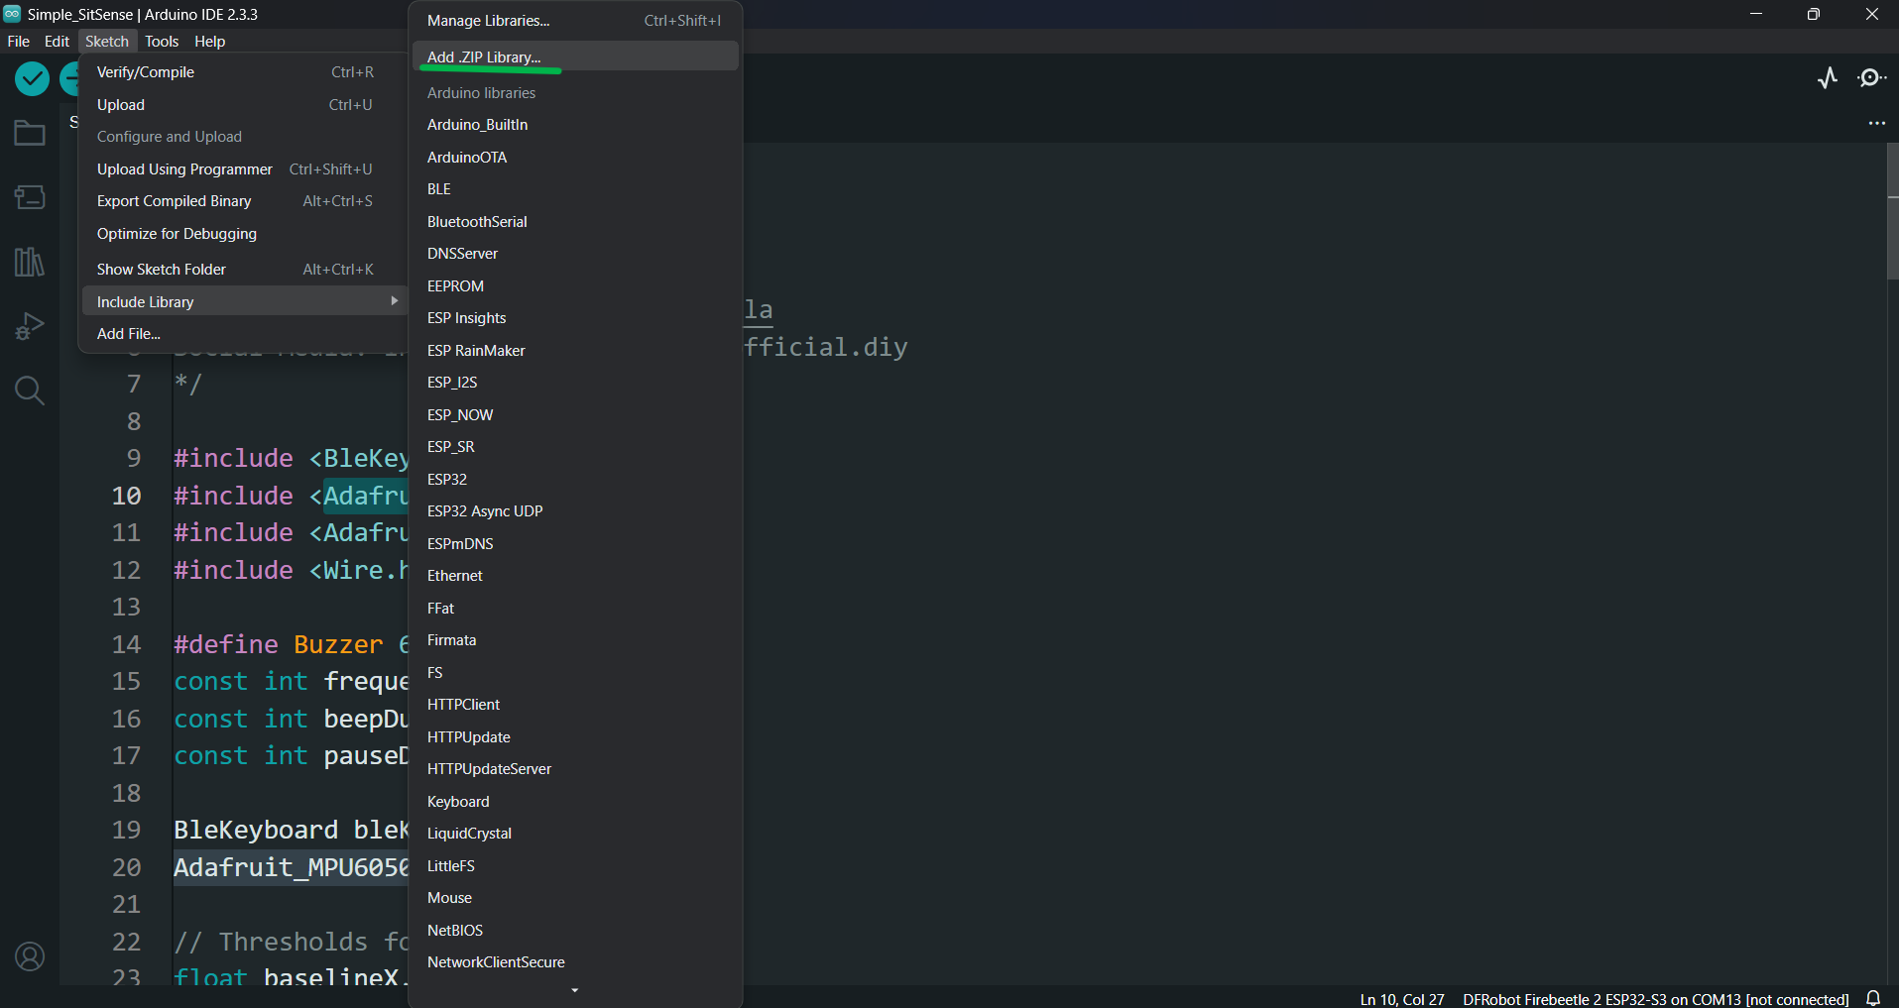Image resolution: width=1899 pixels, height=1008 pixels.
Task: Open the Help menu
Action: coord(210,41)
